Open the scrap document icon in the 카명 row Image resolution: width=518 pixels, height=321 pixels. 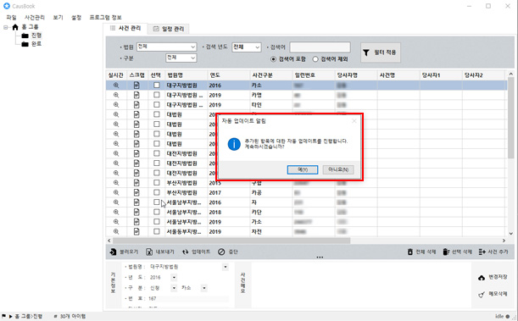pyautogui.click(x=136, y=95)
